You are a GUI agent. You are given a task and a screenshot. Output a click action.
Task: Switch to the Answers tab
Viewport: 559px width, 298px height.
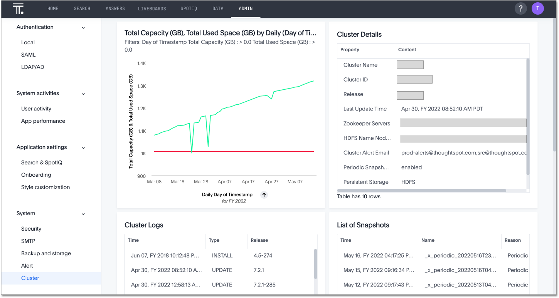pos(115,8)
